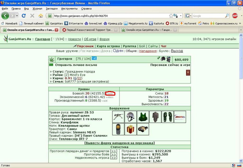Open the thermal goggles IRT-7 item image
The height and width of the screenshot is (168, 243).
(143, 129)
